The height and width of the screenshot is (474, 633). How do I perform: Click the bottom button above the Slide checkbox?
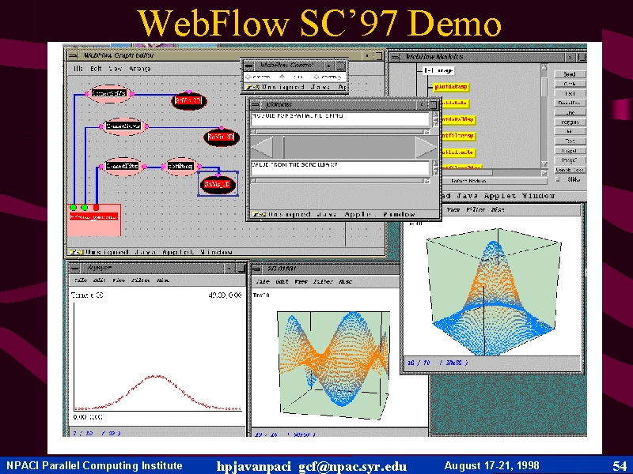coord(570,170)
